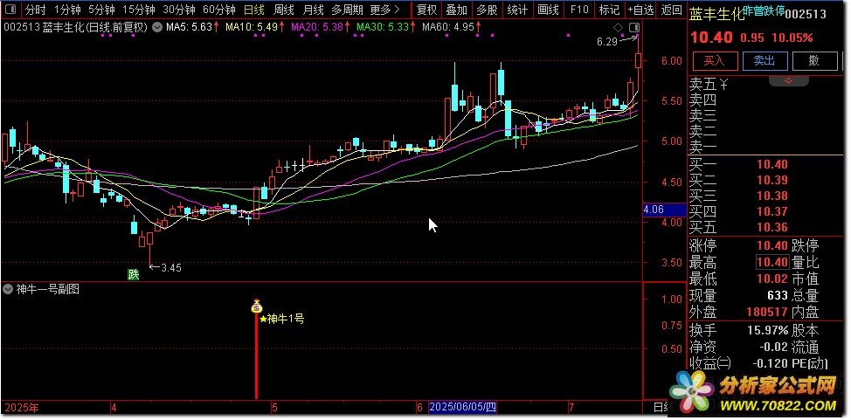This screenshot has width=851, height=420.
Task: Open the 神牛一号副图 sub-chart dropdown
Action: pyautogui.click(x=8, y=290)
